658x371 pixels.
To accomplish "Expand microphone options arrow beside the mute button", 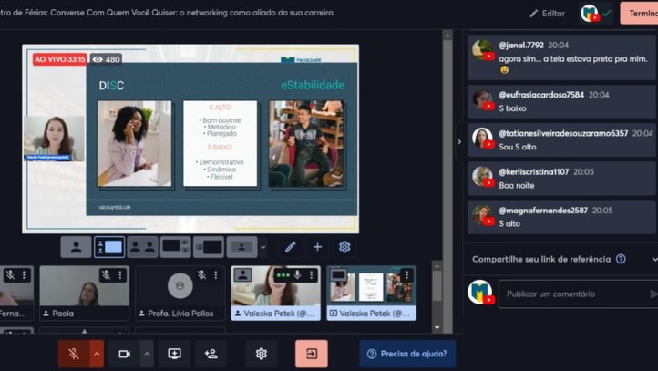I will pos(97,354).
